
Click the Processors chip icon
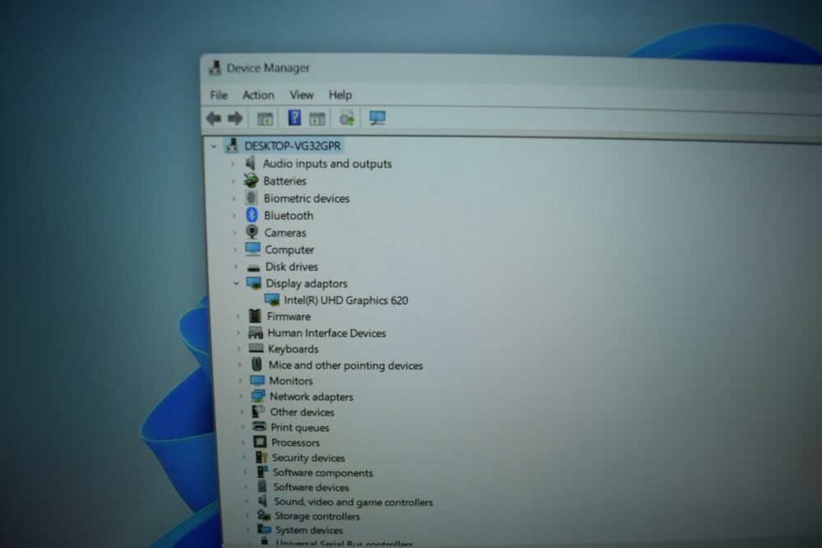tap(260, 442)
